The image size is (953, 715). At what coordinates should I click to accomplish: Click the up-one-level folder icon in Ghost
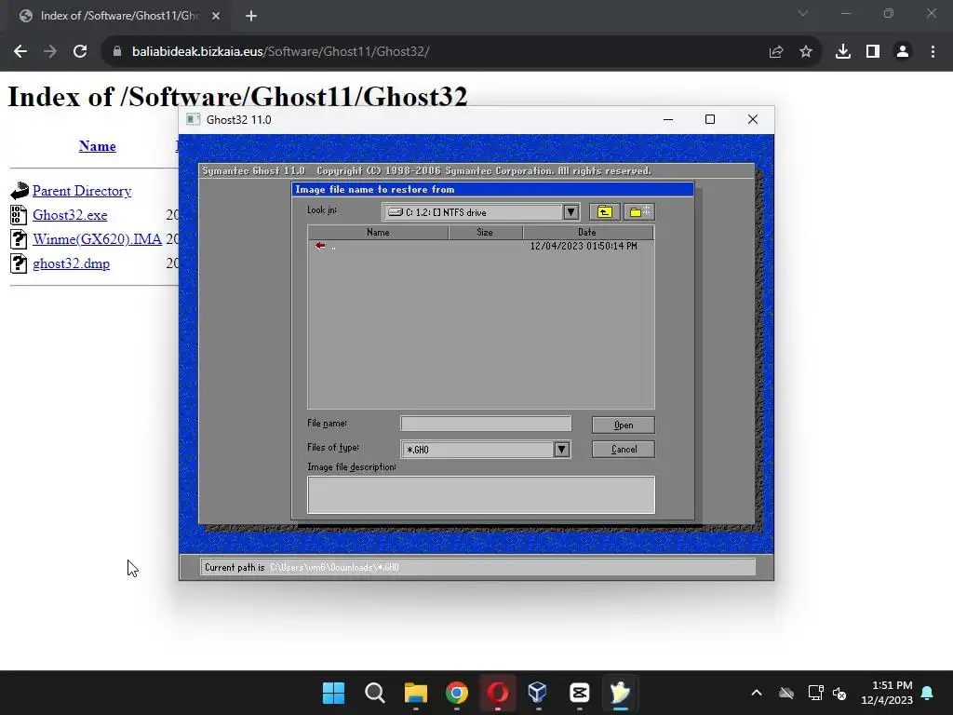[x=604, y=211]
